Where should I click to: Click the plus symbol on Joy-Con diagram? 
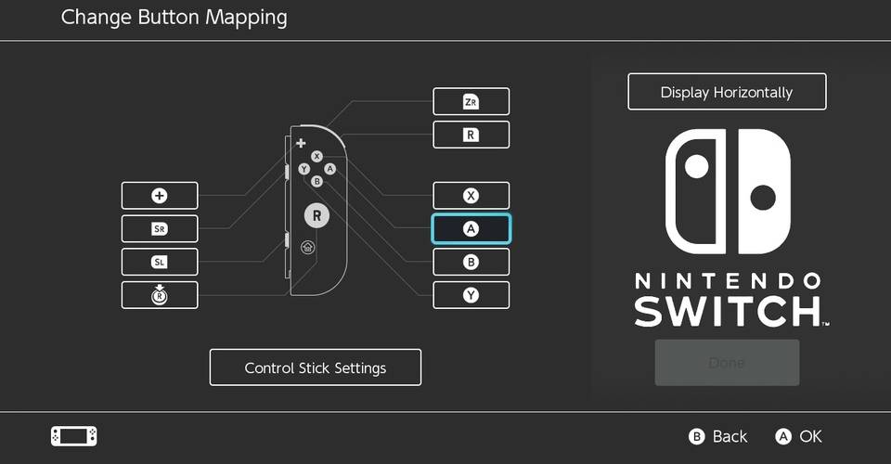[x=300, y=143]
